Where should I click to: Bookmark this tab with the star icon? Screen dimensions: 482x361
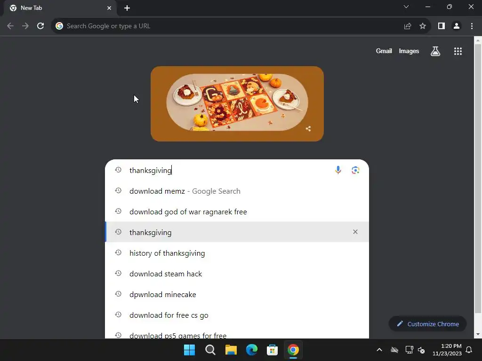click(423, 26)
